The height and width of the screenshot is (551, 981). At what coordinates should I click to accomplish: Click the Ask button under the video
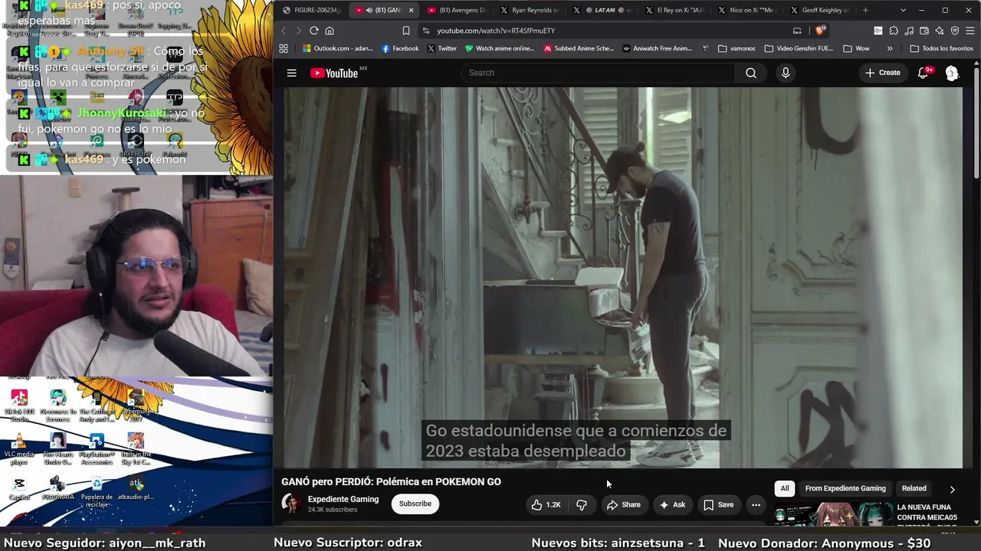pyautogui.click(x=672, y=504)
